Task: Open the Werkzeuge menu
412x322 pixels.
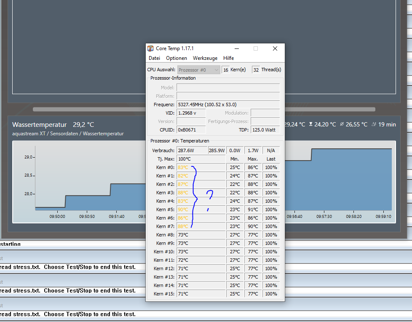Action: click(x=205, y=58)
